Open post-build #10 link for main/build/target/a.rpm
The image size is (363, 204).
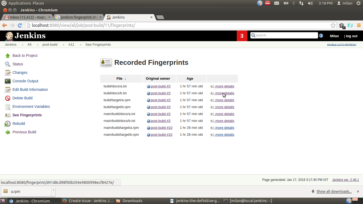(x=161, y=128)
